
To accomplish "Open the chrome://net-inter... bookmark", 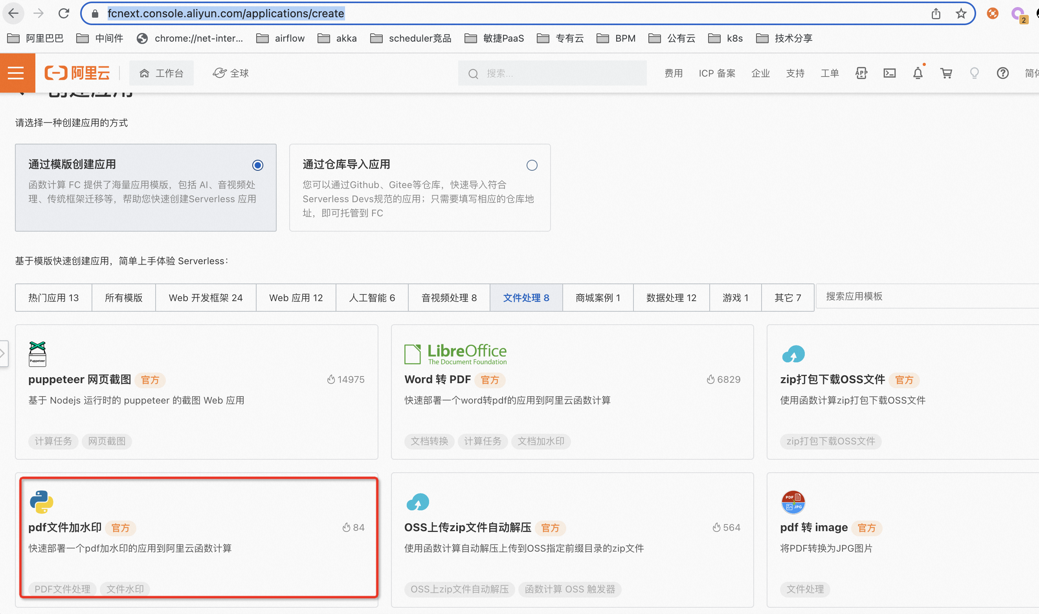I will pos(190,38).
